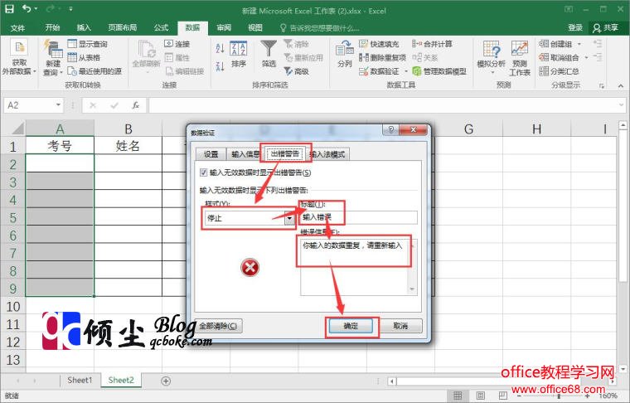Expand the Name Box dropdown arrow
This screenshot has width=630, height=403.
(58, 105)
